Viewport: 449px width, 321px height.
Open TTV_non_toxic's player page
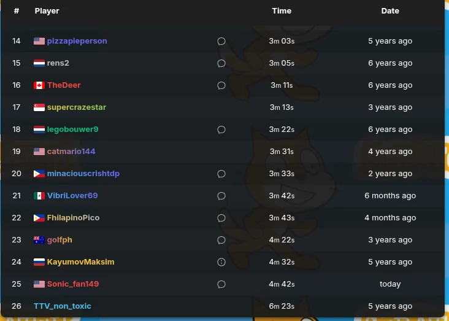point(63,306)
